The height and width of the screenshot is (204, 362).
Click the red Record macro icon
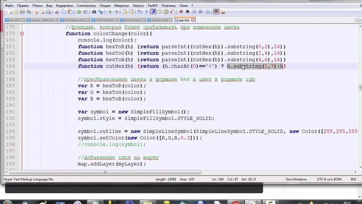point(181,12)
